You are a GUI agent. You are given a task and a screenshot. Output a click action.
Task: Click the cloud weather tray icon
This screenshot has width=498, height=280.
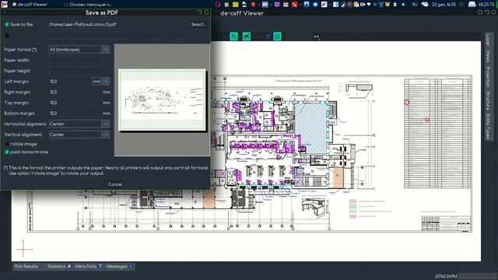(425, 5)
